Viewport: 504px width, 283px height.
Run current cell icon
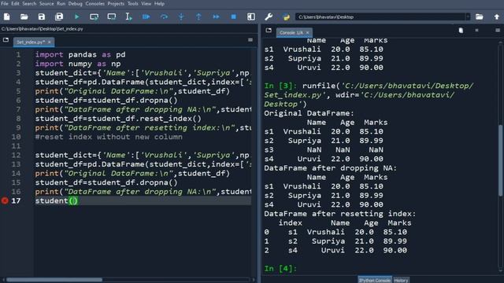[94, 17]
